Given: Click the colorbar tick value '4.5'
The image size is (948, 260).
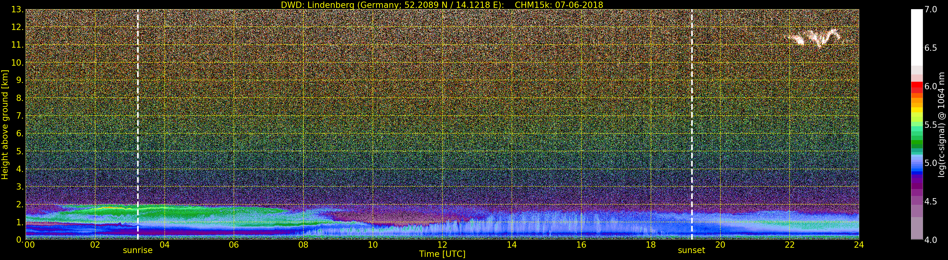Looking at the screenshot, I should click(931, 202).
